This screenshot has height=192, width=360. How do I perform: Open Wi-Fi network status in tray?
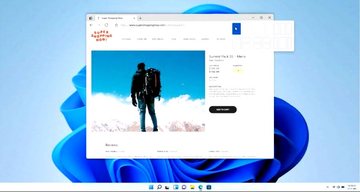(334, 187)
